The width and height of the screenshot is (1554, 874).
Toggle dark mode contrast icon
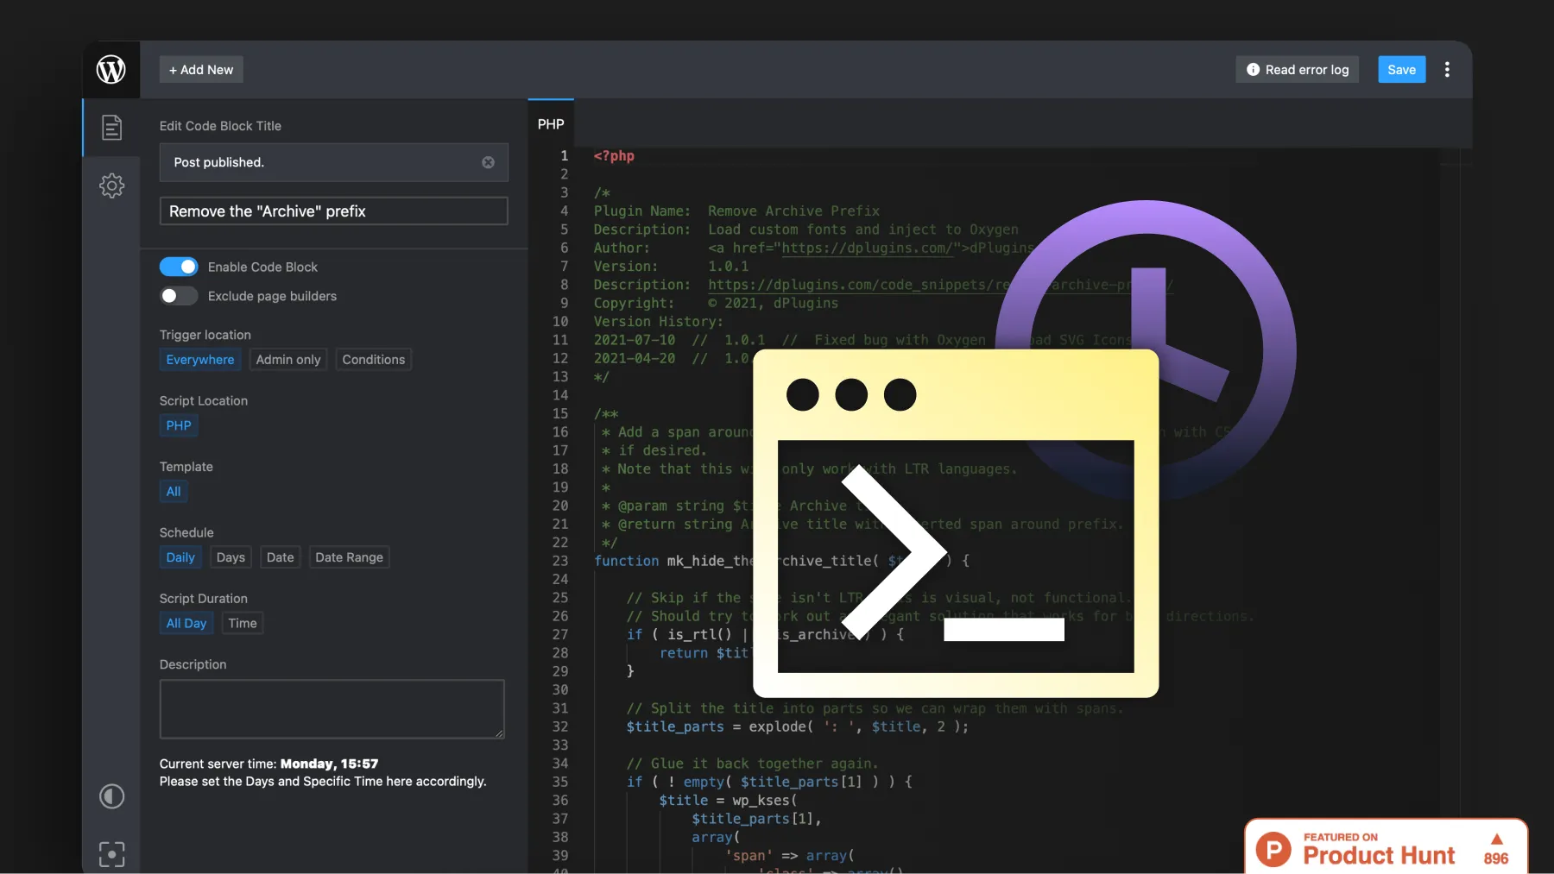click(111, 795)
